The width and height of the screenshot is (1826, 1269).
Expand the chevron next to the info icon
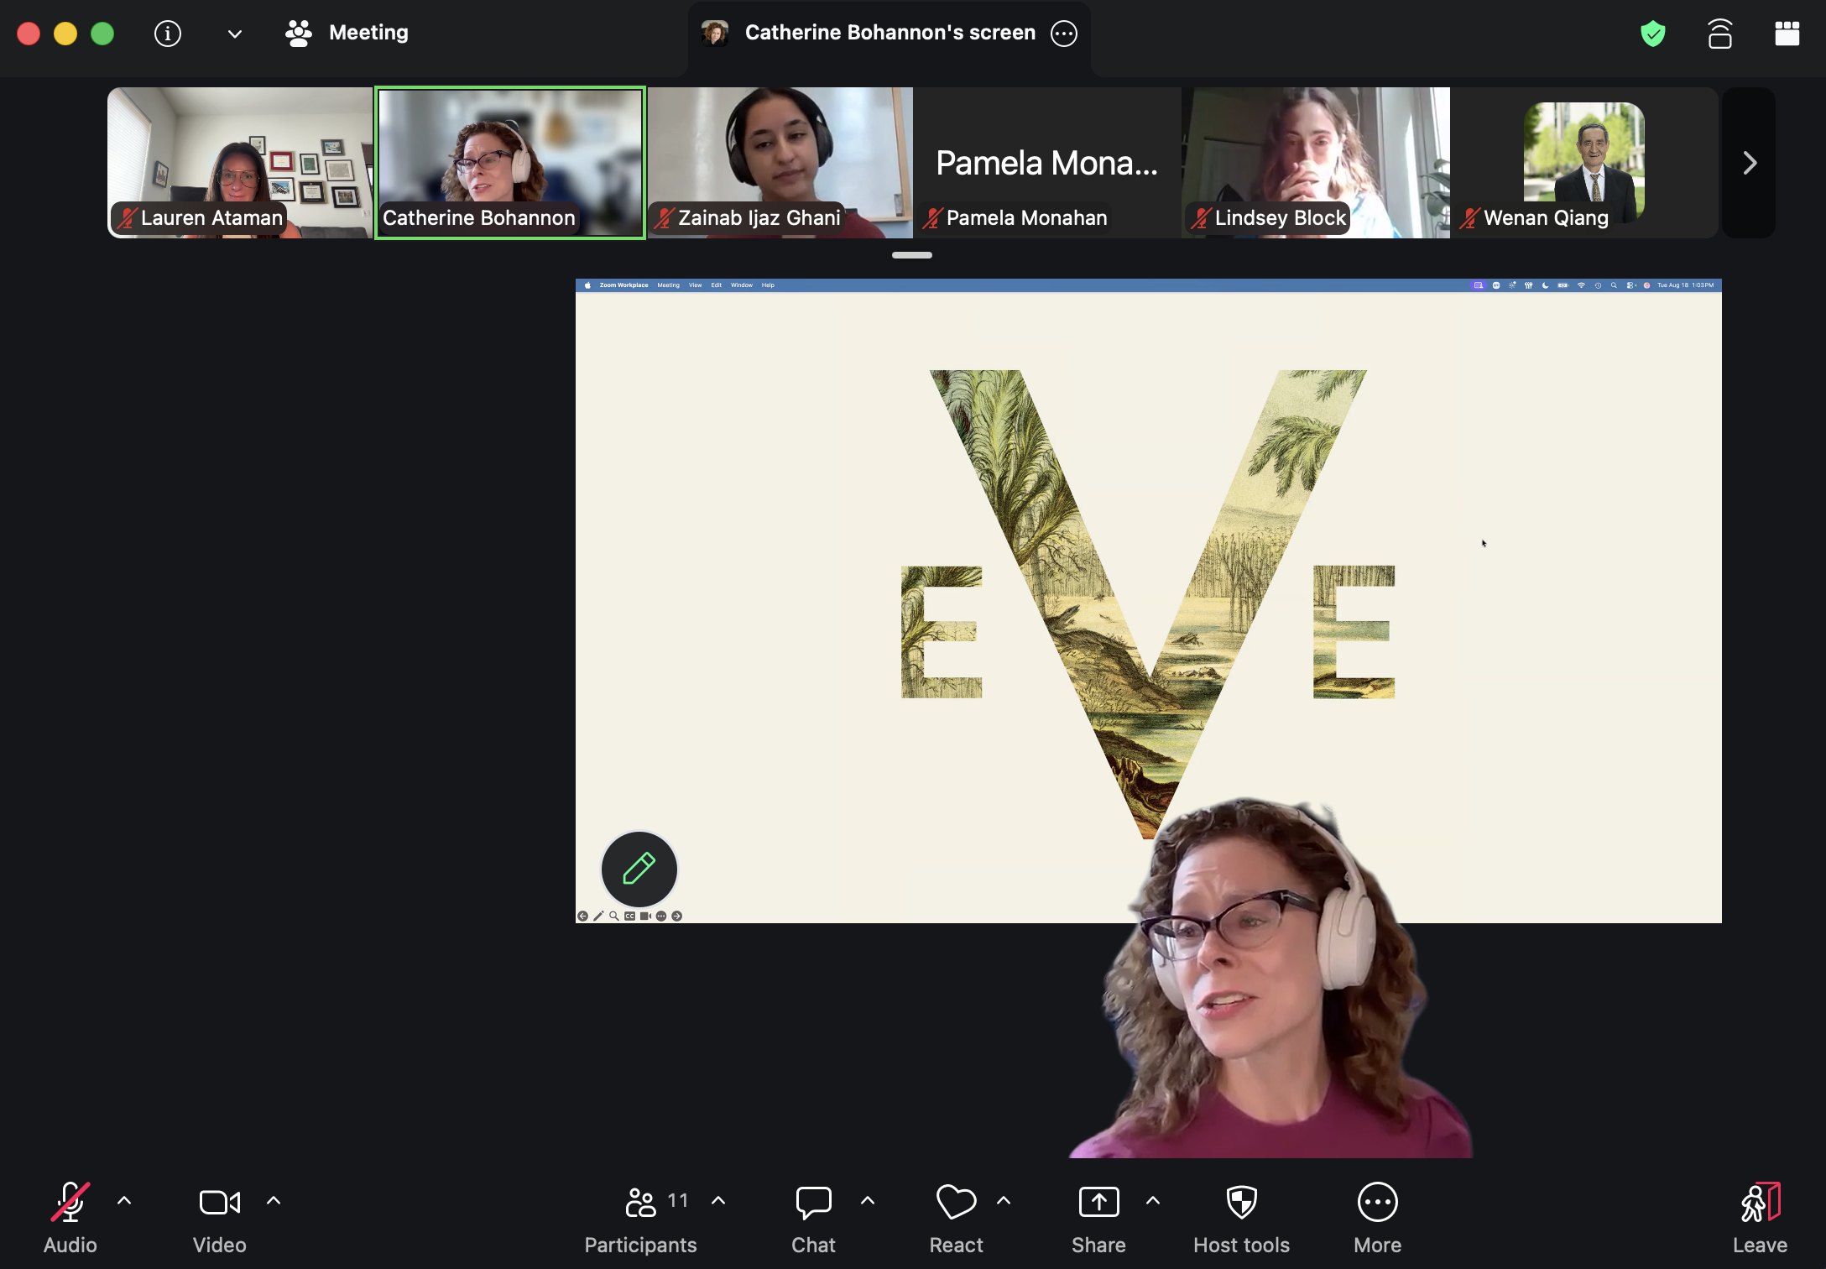point(235,34)
